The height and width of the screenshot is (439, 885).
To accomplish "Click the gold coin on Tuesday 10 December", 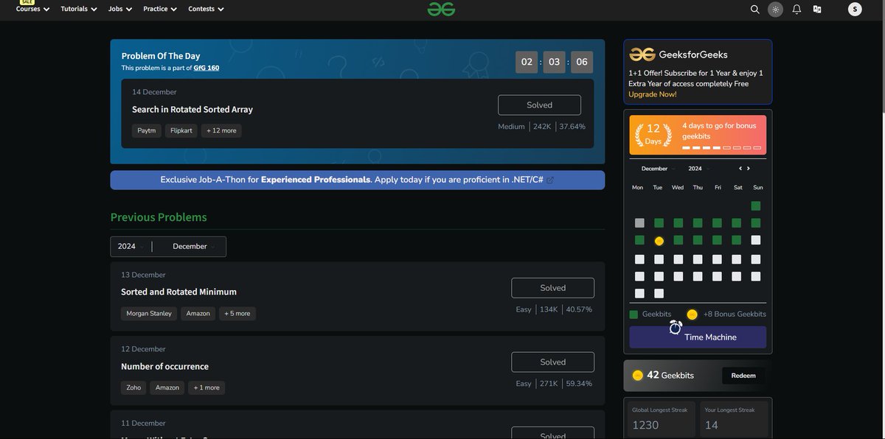I will tap(659, 241).
